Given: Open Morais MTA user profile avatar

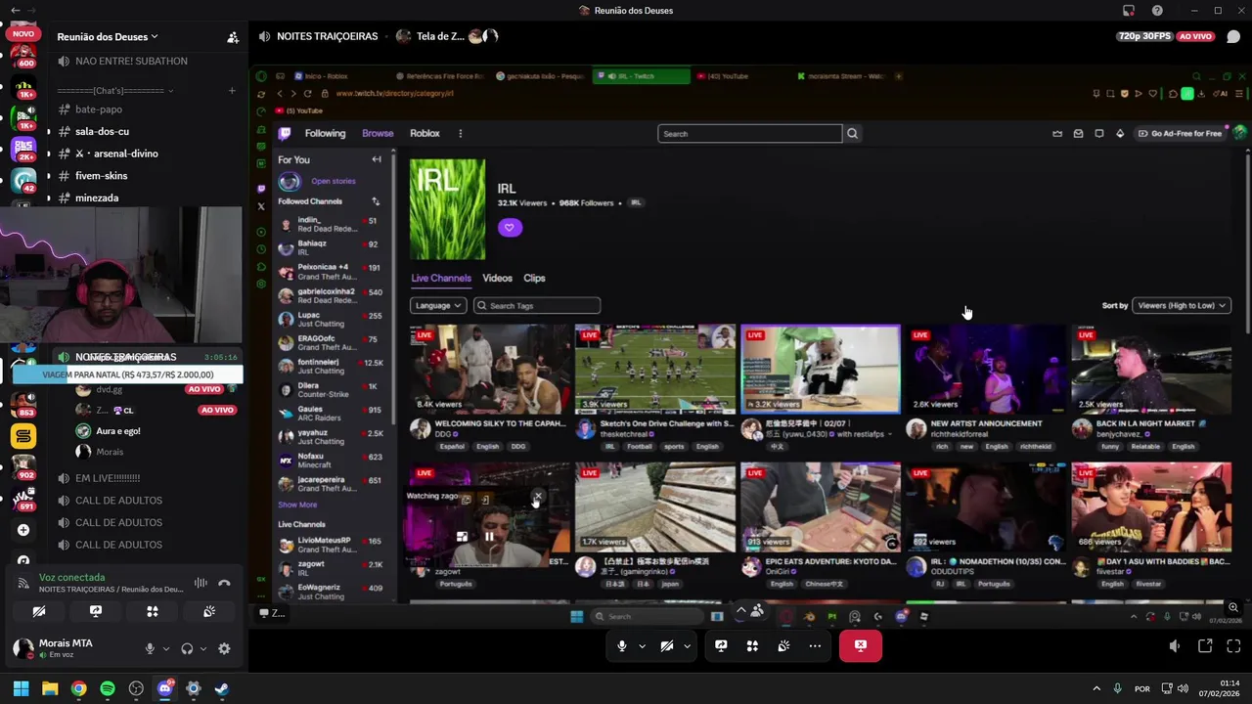Looking at the screenshot, I should coord(23,648).
